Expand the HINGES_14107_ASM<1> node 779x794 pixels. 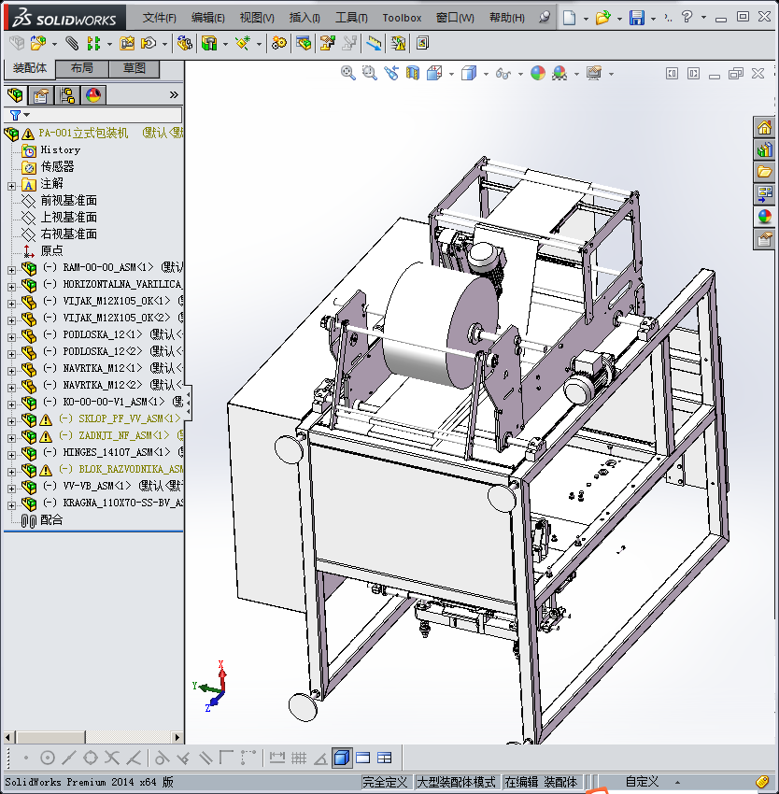(x=11, y=455)
